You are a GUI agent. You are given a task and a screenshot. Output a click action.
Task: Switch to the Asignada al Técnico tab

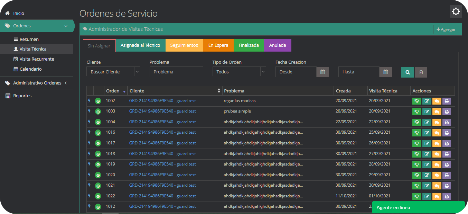(140, 45)
